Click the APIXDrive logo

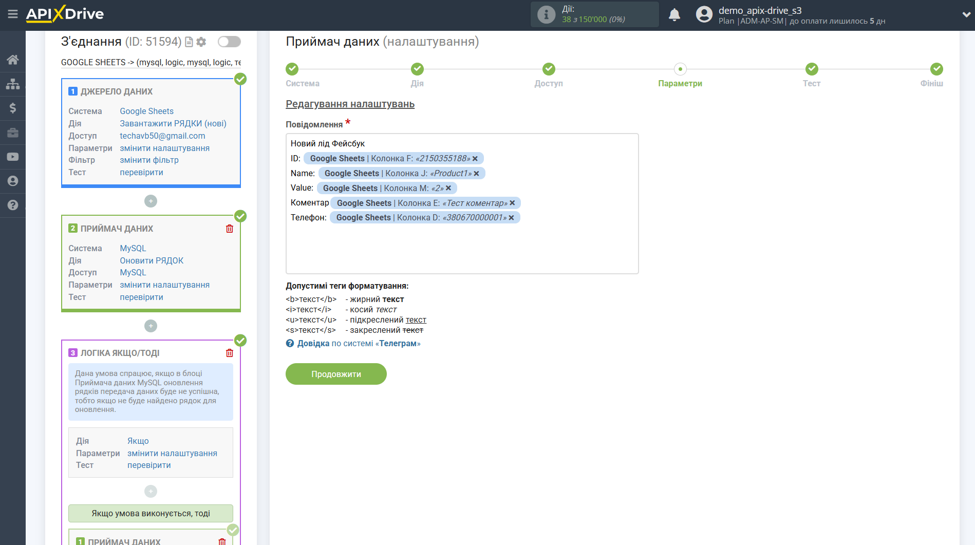point(65,14)
